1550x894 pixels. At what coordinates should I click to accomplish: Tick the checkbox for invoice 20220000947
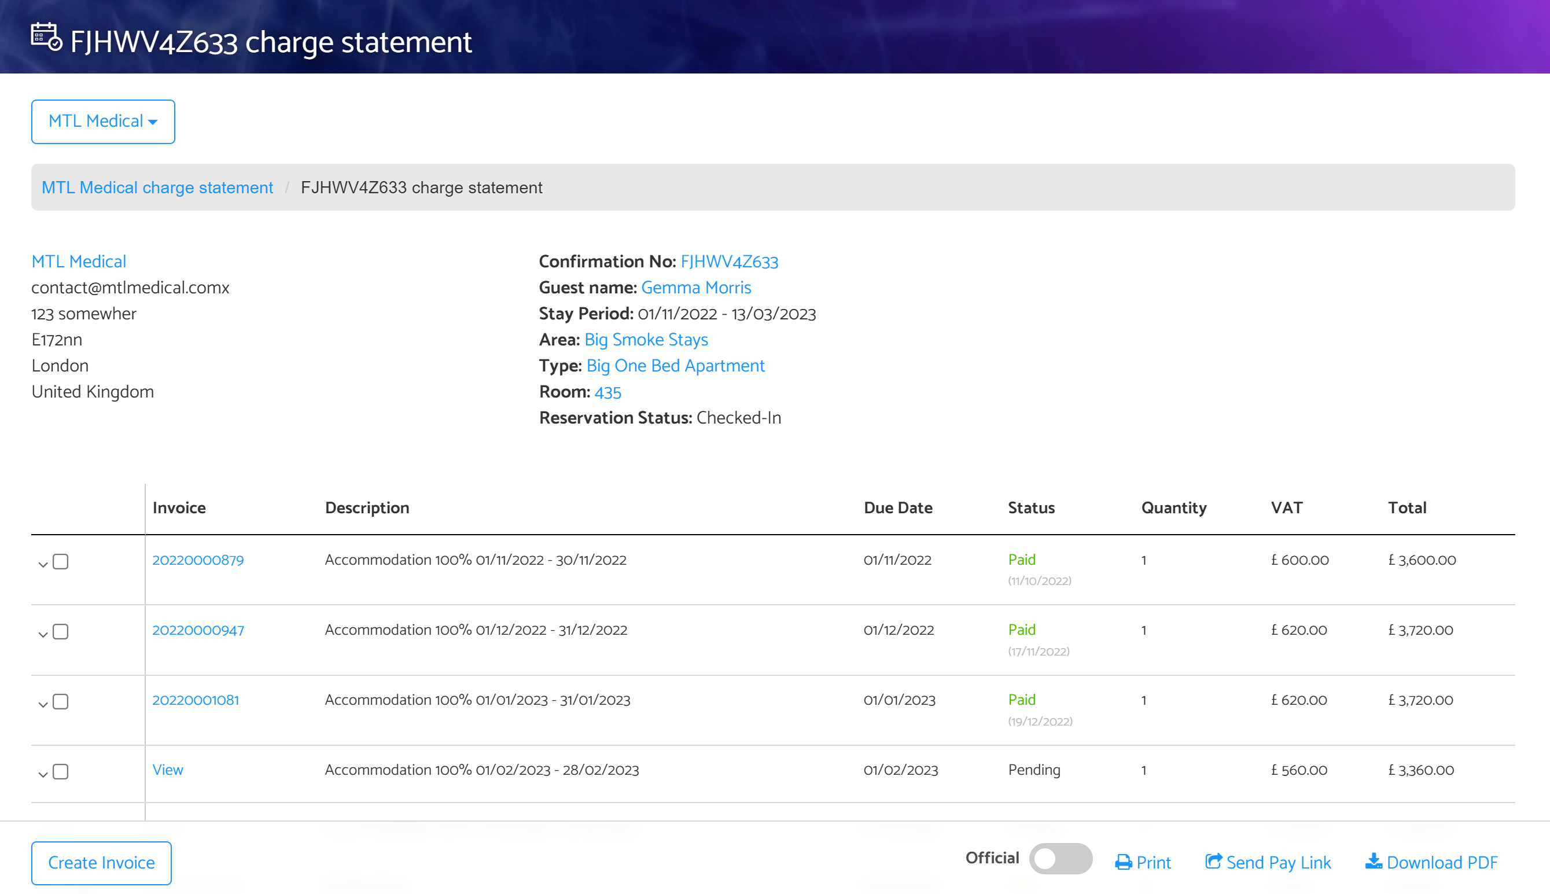point(60,632)
